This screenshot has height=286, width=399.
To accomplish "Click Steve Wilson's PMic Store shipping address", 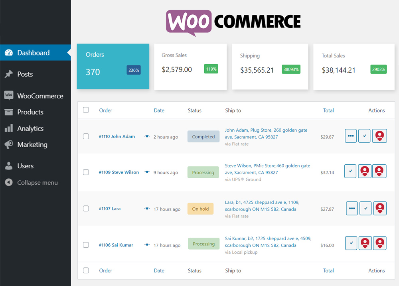I will coord(267,169).
